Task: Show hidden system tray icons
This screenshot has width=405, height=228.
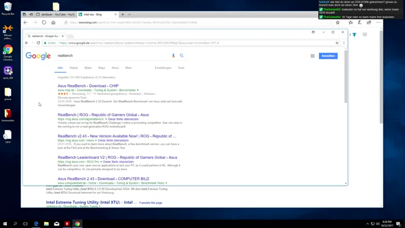Action: click(x=367, y=224)
